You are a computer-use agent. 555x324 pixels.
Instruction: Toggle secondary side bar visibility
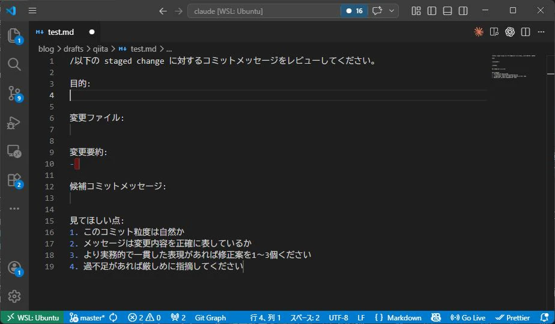[x=463, y=11]
